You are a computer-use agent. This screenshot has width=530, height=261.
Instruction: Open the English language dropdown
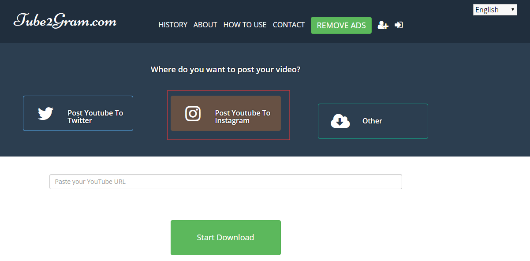click(495, 10)
